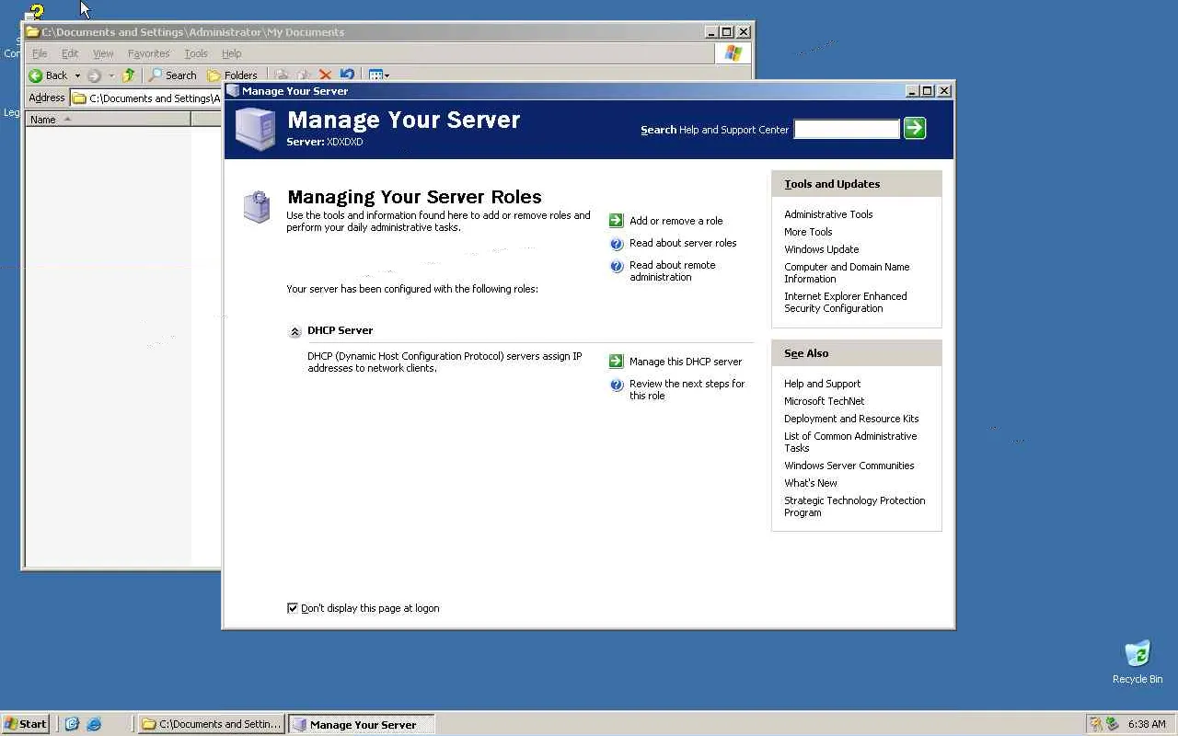Image resolution: width=1178 pixels, height=736 pixels.
Task: Click the greyed Copy To toolbar icon
Action: pos(304,75)
